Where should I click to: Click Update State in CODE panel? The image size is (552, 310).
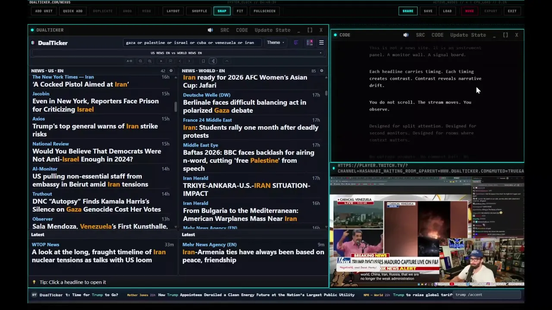468,35
